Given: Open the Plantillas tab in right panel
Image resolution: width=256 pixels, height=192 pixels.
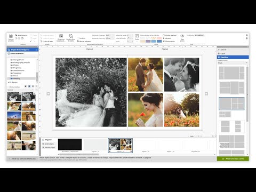Looking at the screenshot, I should coord(233,57).
